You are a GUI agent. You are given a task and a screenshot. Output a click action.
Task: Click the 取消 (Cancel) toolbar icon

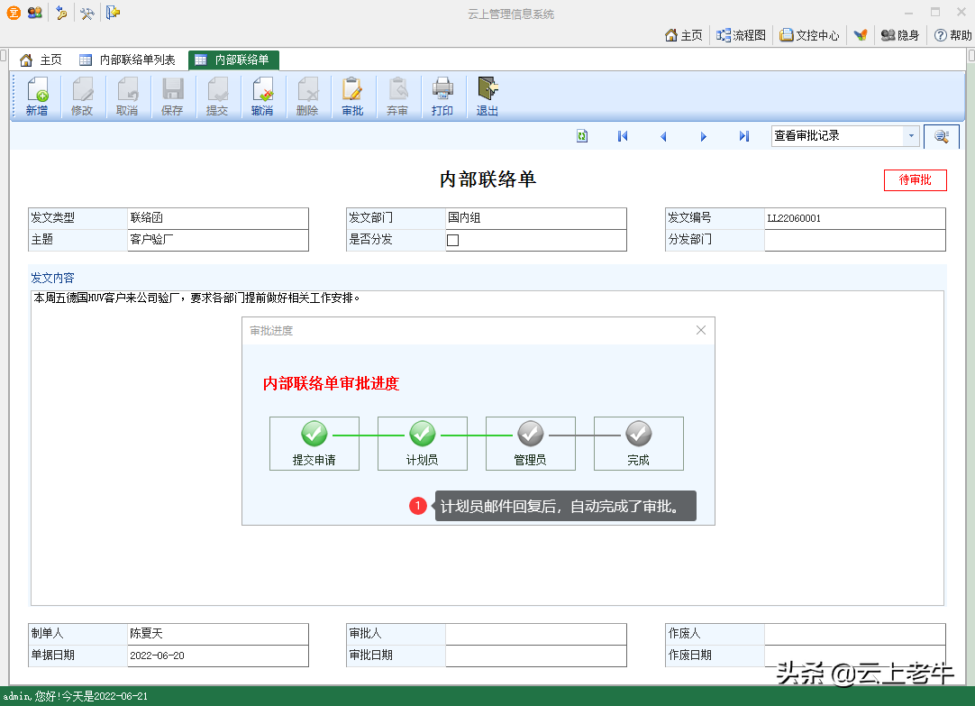click(127, 96)
